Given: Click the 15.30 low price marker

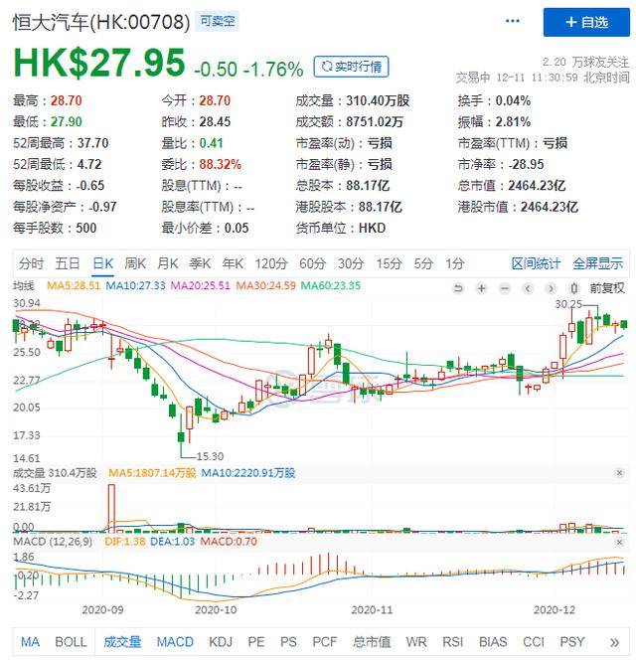Looking at the screenshot, I should (210, 456).
